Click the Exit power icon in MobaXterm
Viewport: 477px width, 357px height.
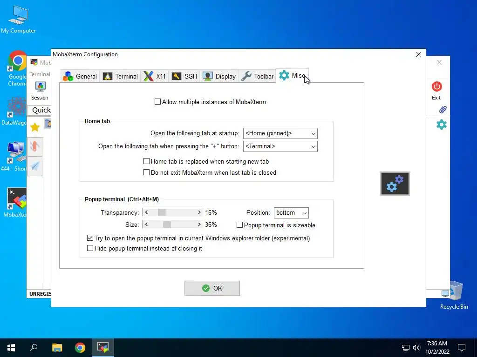coord(436,87)
